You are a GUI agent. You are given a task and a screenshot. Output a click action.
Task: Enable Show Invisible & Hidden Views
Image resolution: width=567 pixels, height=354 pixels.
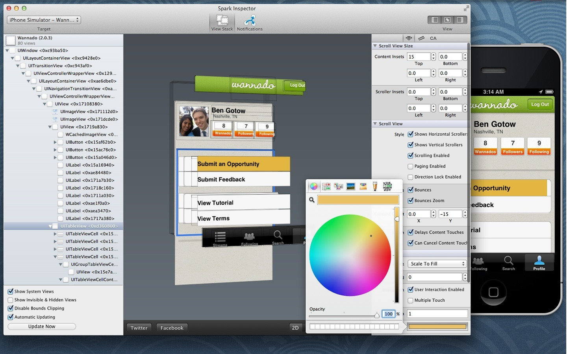coord(11,300)
